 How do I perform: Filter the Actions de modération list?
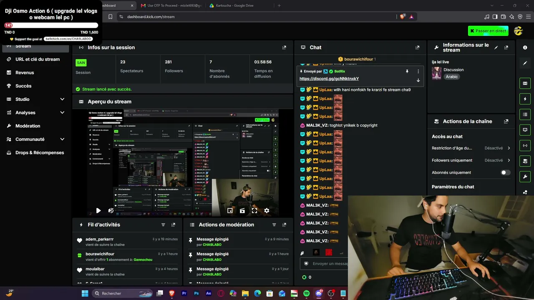pyautogui.click(x=274, y=225)
